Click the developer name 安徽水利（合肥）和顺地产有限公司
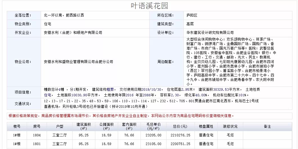This screenshot has width=298, height=149. tap(73, 33)
